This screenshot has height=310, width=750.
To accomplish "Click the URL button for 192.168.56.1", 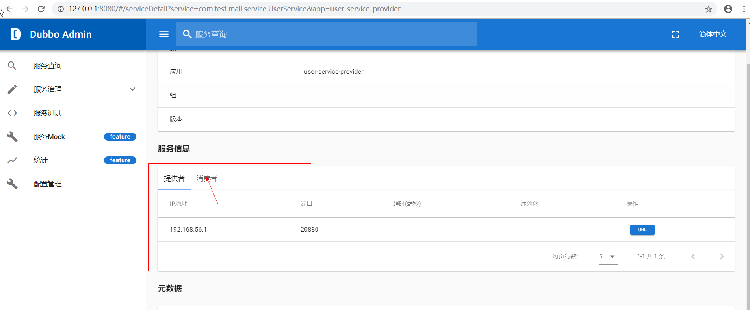I will [x=642, y=230].
